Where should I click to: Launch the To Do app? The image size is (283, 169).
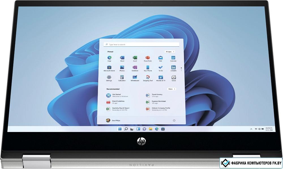pyautogui.click(x=161, y=68)
